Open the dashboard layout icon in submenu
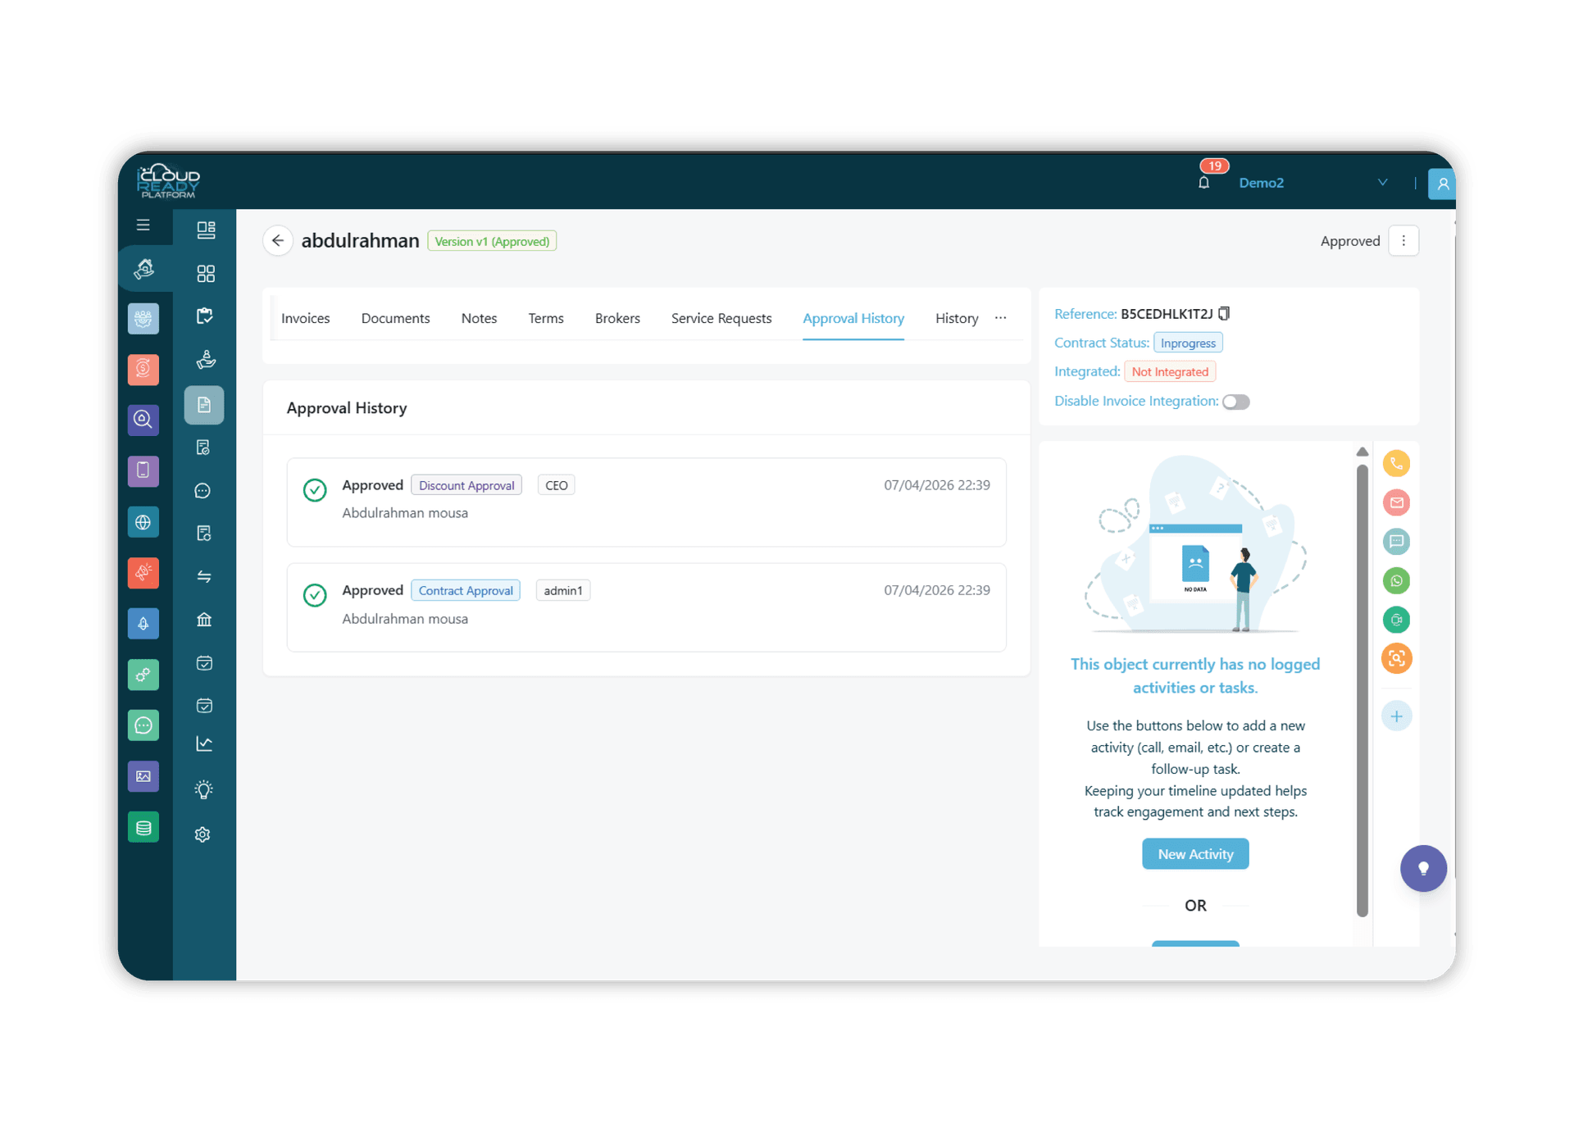The image size is (1574, 1132). coord(206,230)
